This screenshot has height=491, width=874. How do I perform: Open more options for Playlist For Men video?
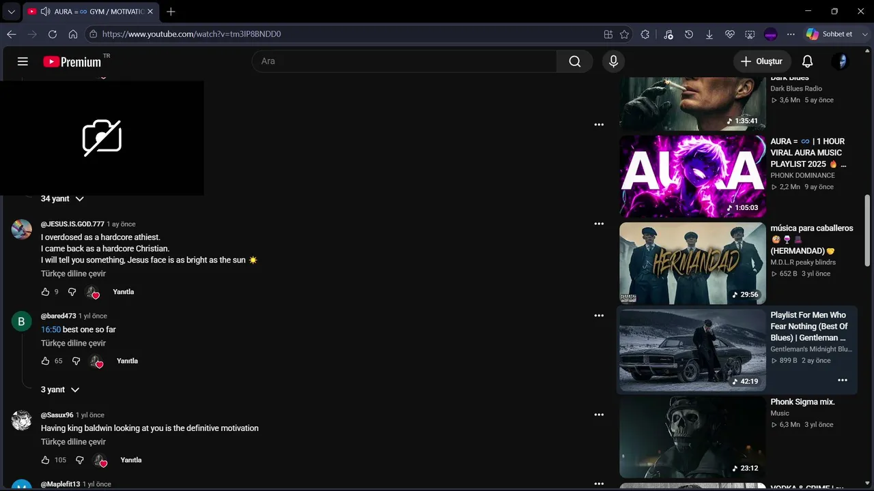coord(843,381)
